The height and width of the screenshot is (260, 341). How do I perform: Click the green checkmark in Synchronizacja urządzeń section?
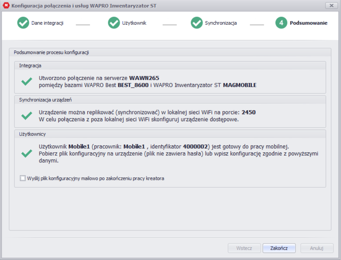(27, 116)
